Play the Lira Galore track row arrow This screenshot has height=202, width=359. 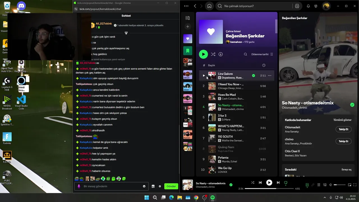pos(204,75)
